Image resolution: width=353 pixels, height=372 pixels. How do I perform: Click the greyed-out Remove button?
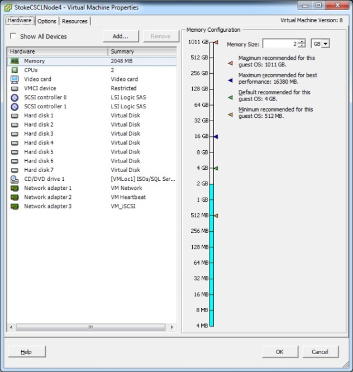point(161,36)
